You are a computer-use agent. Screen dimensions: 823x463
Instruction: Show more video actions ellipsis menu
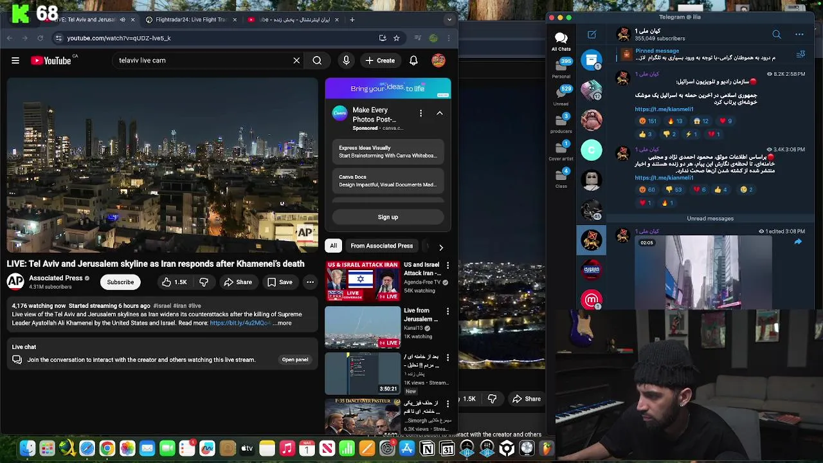310,282
